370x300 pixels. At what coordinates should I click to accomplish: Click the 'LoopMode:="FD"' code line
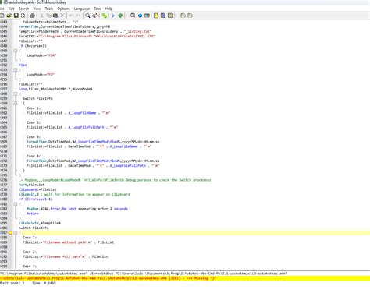click(41, 75)
